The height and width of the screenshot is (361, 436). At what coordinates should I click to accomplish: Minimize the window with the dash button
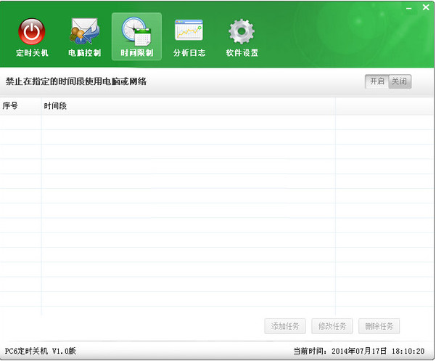408,8
